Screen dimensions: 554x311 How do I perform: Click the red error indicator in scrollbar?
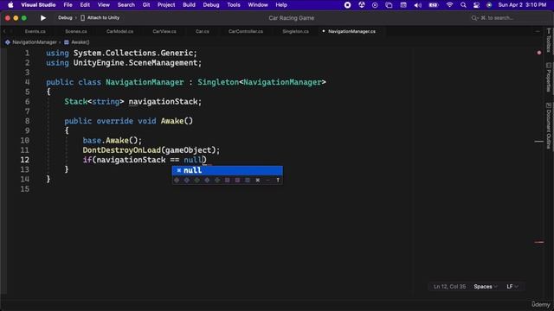coord(538,53)
